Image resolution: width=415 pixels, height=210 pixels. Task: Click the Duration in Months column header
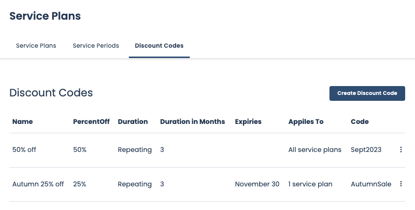[x=192, y=121]
